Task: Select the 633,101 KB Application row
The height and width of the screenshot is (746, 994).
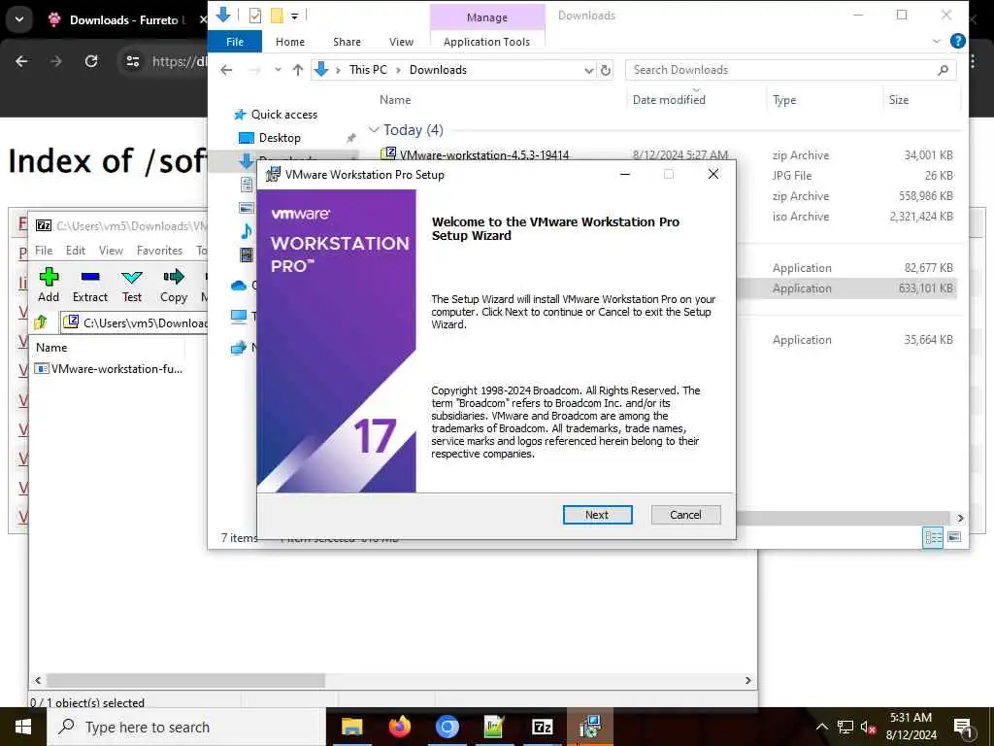Action: (846, 288)
